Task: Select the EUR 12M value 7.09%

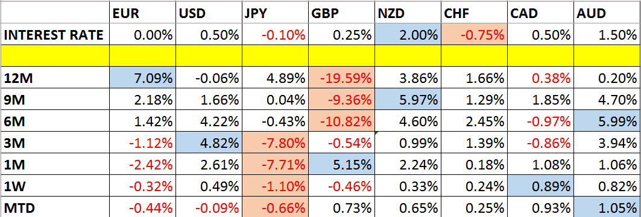Action: 142,79
